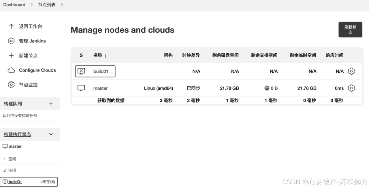Select 新建节点 in the sidebar
The height and width of the screenshot is (188, 369).
(x=28, y=56)
